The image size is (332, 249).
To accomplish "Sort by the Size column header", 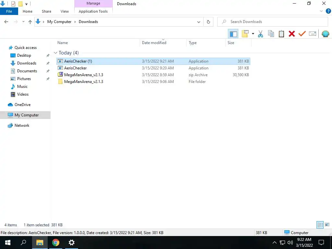I will click(x=231, y=43).
